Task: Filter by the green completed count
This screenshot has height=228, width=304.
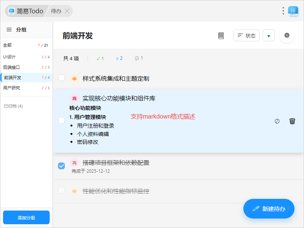Action: (100, 58)
